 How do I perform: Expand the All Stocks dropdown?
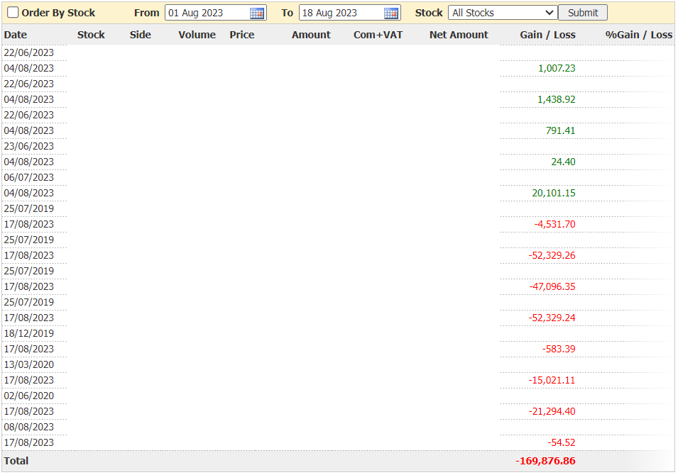click(x=503, y=13)
